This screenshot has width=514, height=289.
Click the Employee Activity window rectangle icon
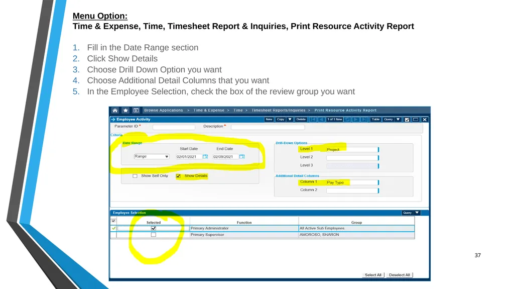(x=416, y=120)
